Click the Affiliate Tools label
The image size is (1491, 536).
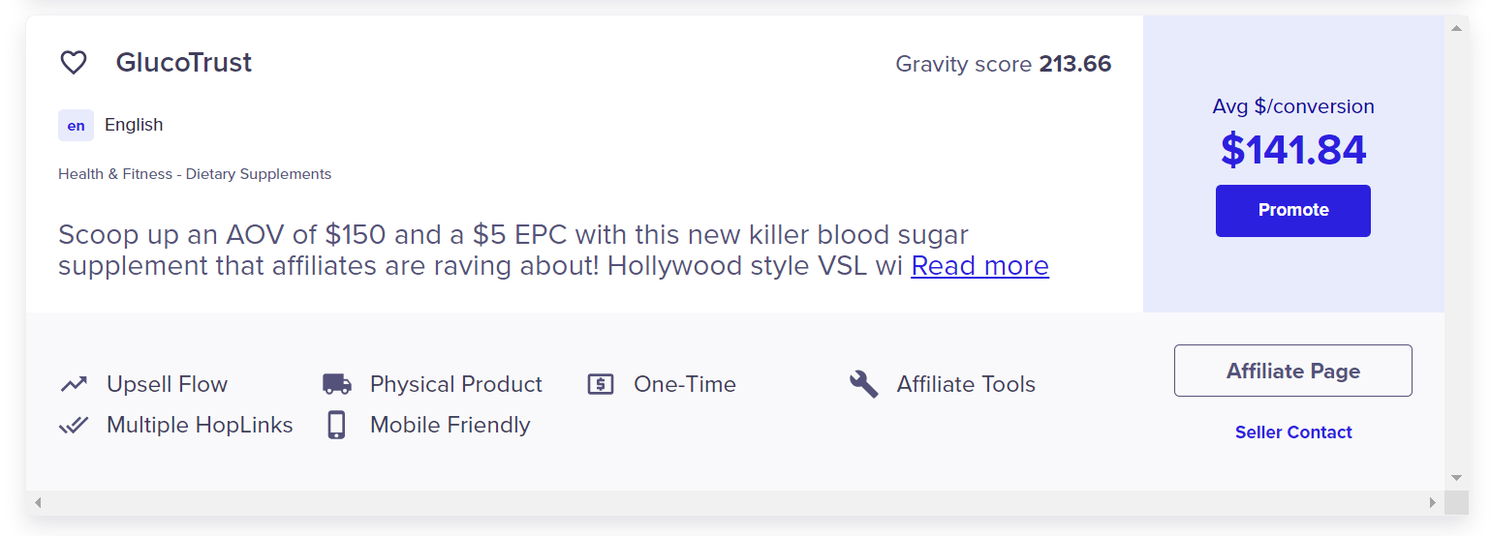966,384
